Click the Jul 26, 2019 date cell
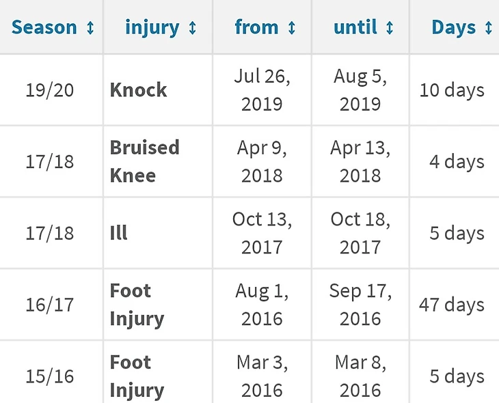Image resolution: width=499 pixels, height=403 pixels. point(262,90)
